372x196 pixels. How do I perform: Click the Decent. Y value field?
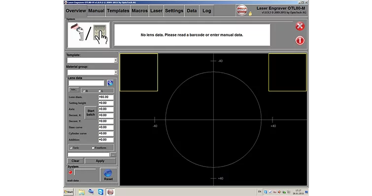pyautogui.click(x=106, y=121)
